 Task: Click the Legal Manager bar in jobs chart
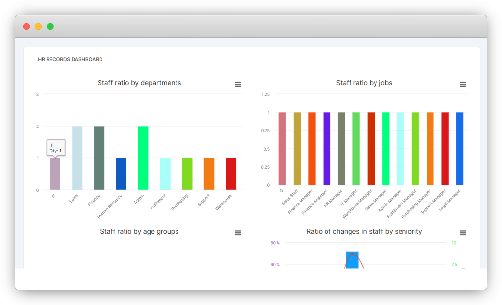coord(459,149)
